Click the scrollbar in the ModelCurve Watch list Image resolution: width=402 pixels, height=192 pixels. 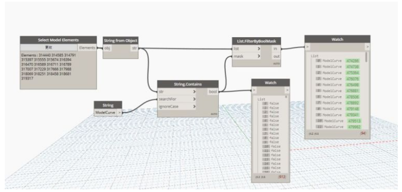click(x=366, y=57)
